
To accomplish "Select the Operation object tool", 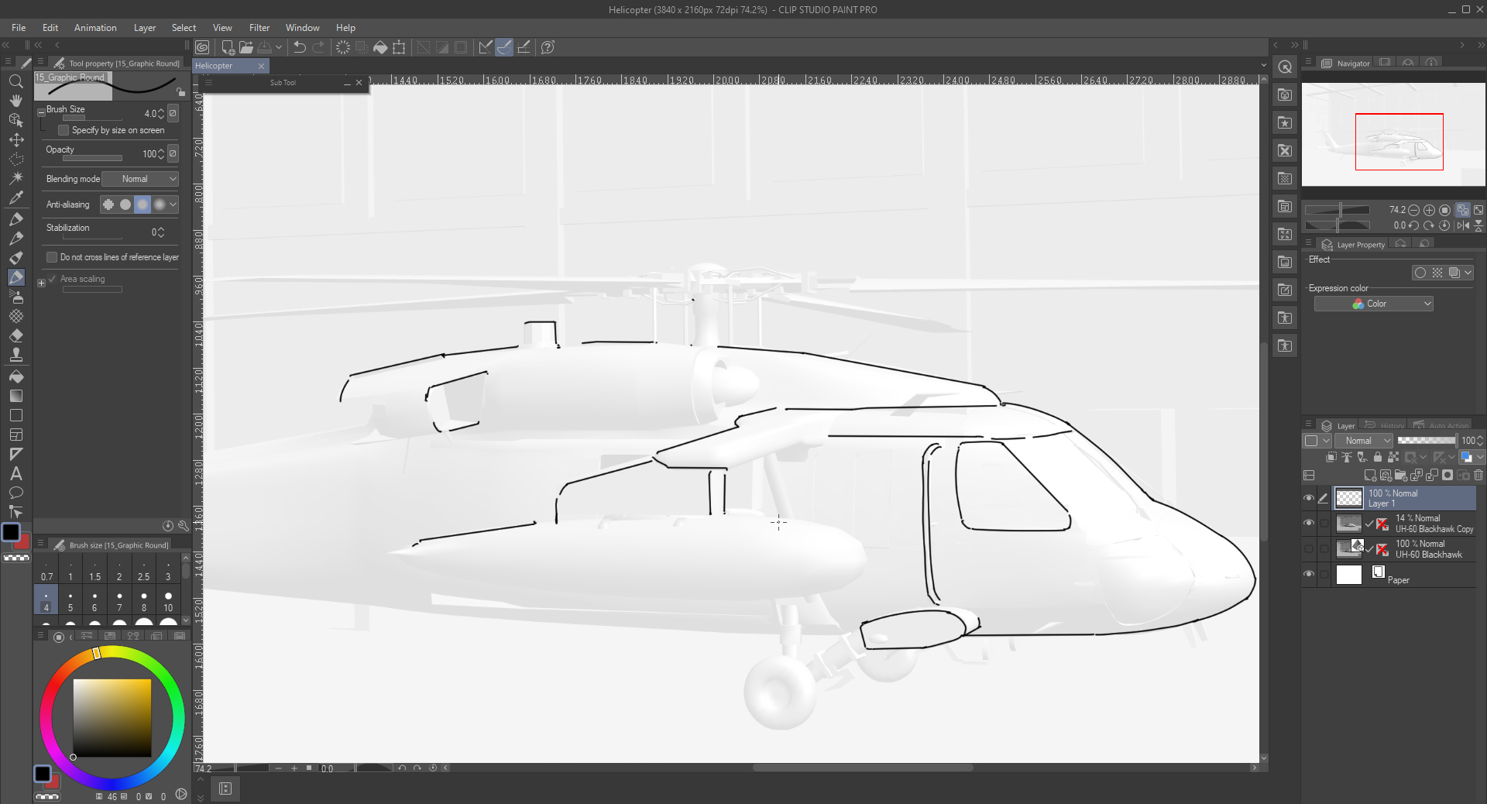I will (15, 120).
